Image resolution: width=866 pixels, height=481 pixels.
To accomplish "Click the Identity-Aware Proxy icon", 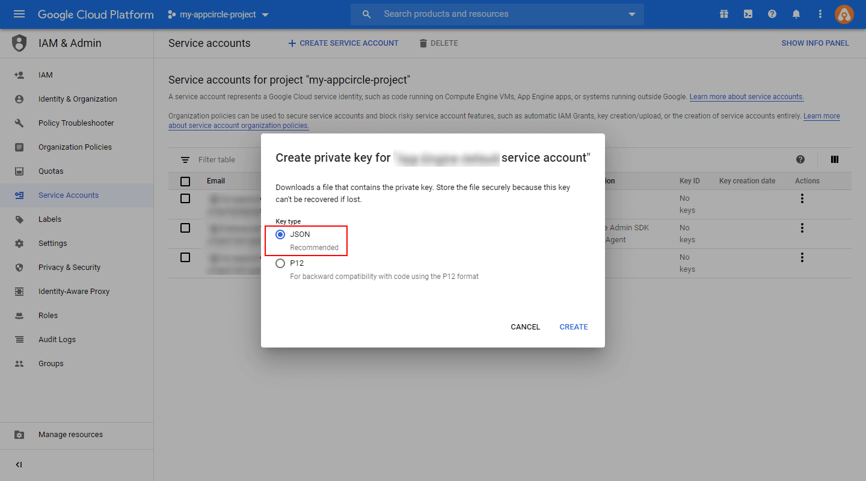I will 19,292.
